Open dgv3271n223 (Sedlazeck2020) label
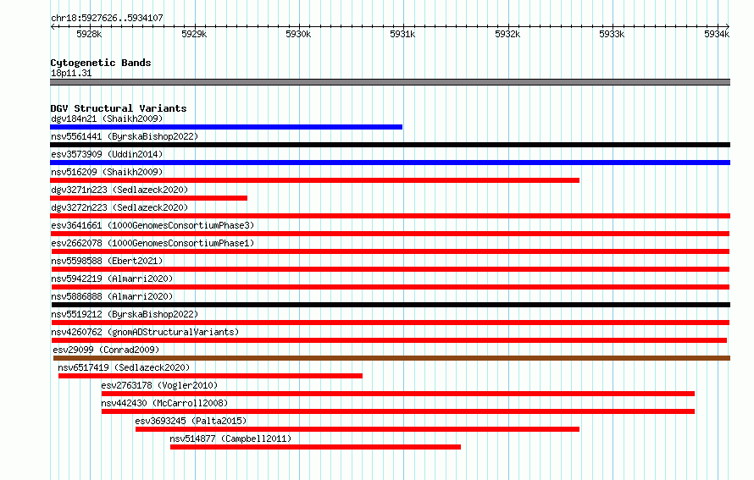754x480 pixels. [x=119, y=190]
